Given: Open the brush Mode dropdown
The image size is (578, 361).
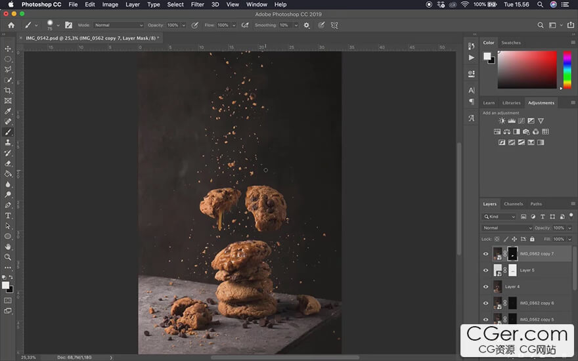Looking at the screenshot, I should (118, 25).
